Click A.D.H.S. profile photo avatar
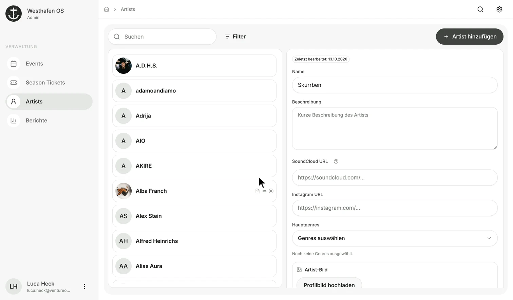Image resolution: width=513 pixels, height=300 pixels. [x=123, y=66]
